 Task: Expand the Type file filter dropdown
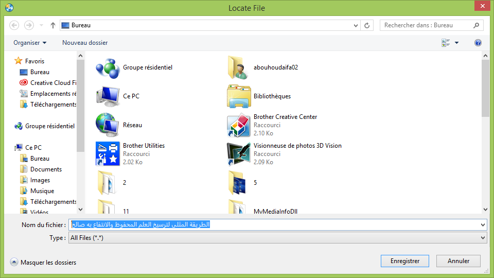pyautogui.click(x=482, y=238)
